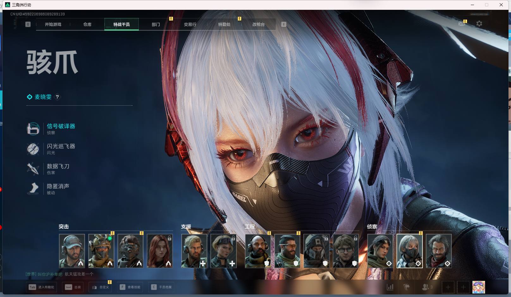511x297 pixels.
Task: Click the 支援 class heading
Action: [186, 226]
